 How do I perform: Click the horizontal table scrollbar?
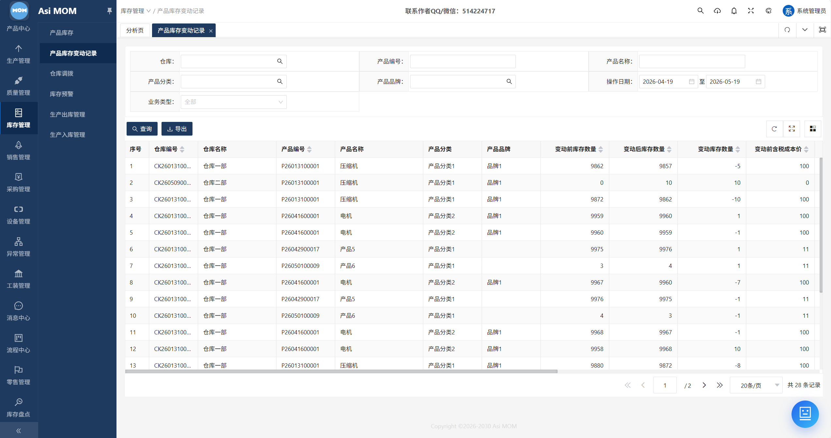(x=341, y=372)
